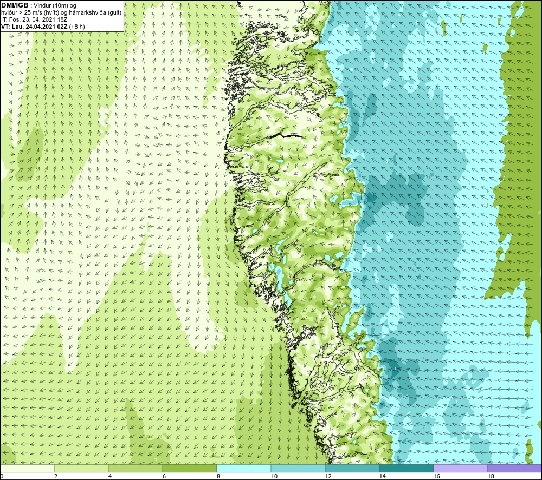542x480 pixels.
Task: Click the purple swatch above 18 m/s
Action: [514, 468]
